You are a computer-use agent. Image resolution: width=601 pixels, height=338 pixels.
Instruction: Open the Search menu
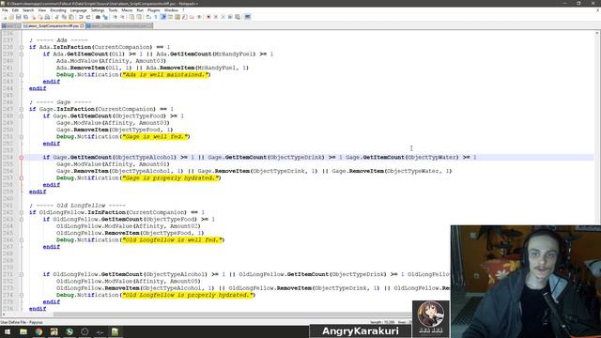coord(28,10)
